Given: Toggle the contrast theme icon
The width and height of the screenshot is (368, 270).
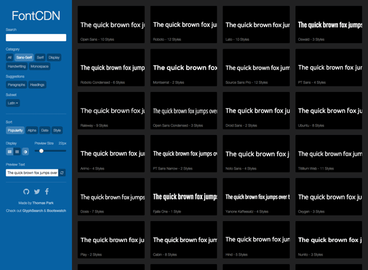Looking at the screenshot, I should [x=25, y=152].
